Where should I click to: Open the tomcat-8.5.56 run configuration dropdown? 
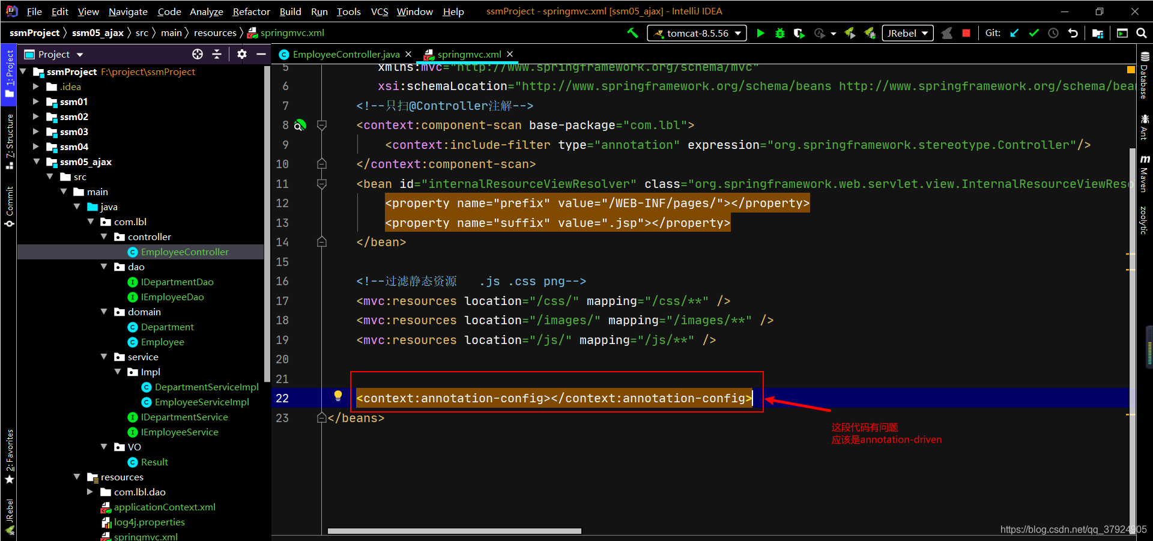(697, 33)
